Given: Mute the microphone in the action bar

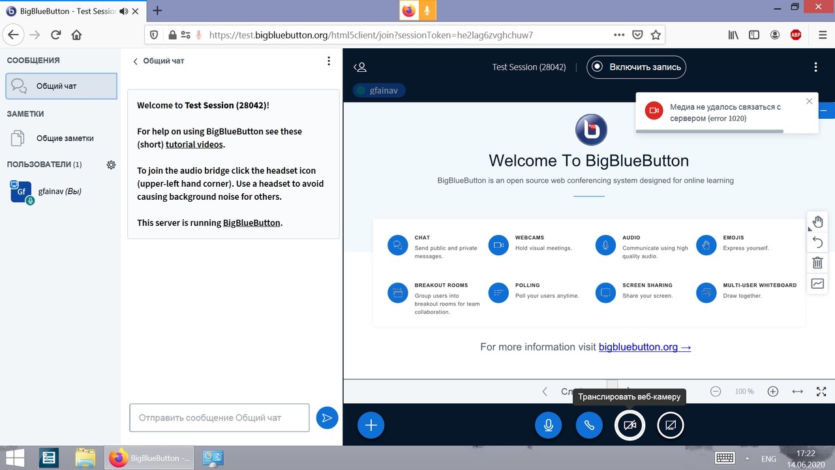Looking at the screenshot, I should [x=549, y=426].
